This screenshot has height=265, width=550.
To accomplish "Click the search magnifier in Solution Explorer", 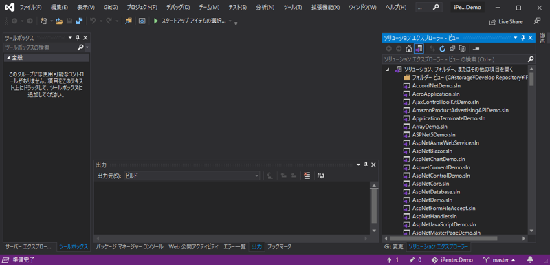I will pos(531,59).
